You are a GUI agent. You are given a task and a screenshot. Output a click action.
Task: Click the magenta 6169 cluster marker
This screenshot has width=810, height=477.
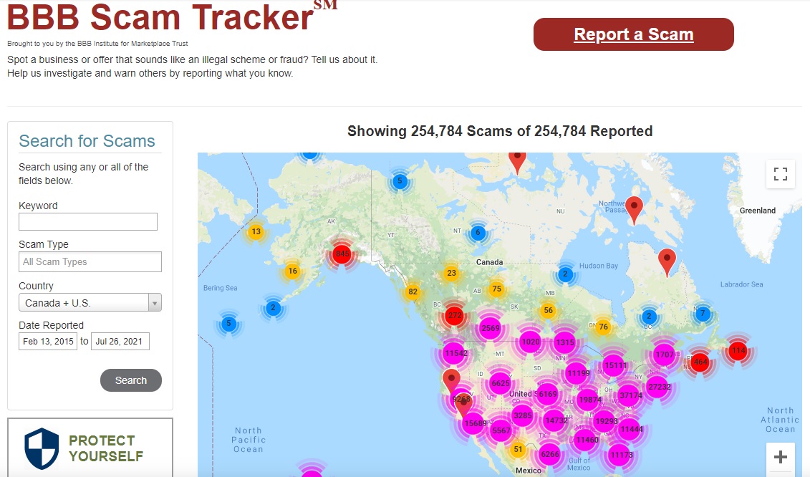548,394
